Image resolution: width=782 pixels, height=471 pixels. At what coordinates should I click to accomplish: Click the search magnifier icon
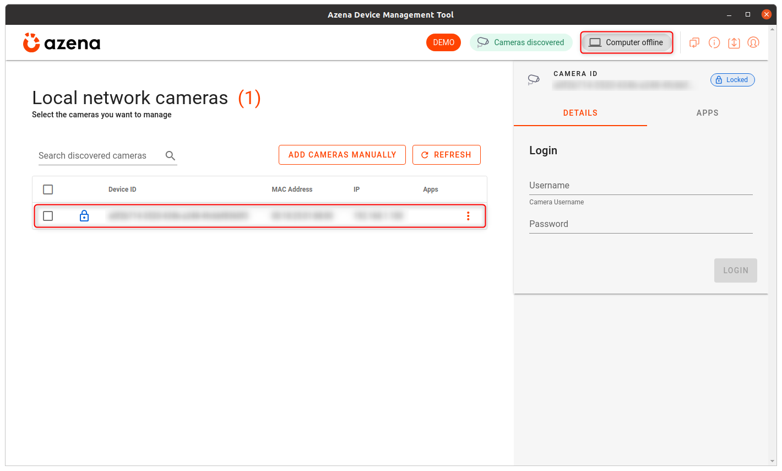point(171,156)
